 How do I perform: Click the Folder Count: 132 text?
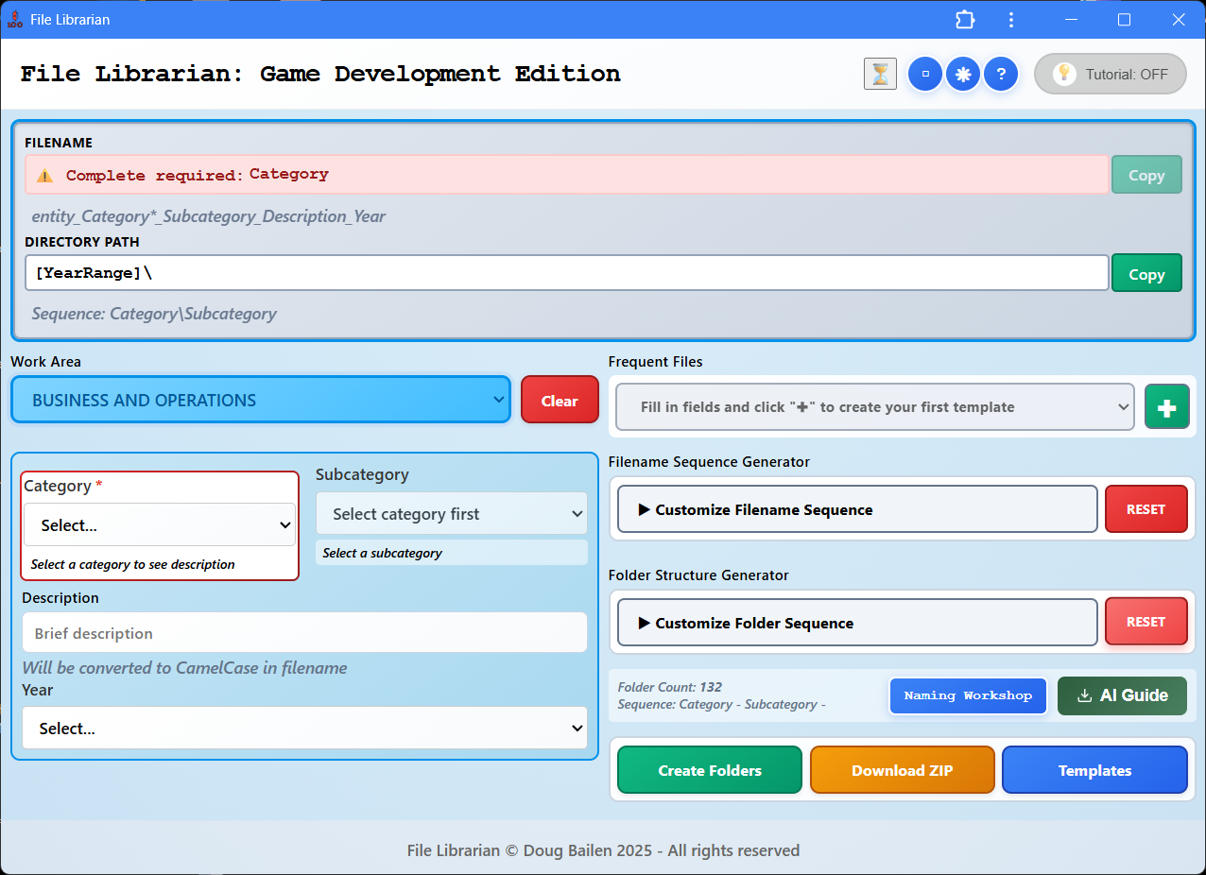click(x=670, y=687)
